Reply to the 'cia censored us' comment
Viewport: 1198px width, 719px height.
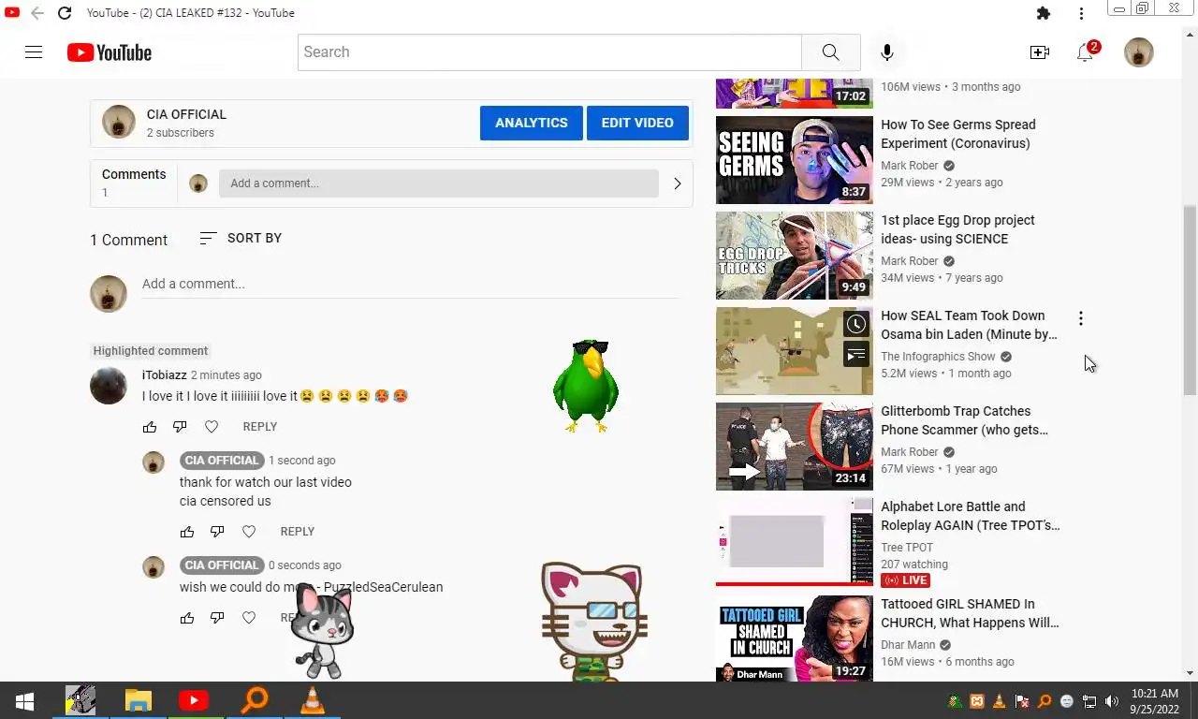click(298, 531)
